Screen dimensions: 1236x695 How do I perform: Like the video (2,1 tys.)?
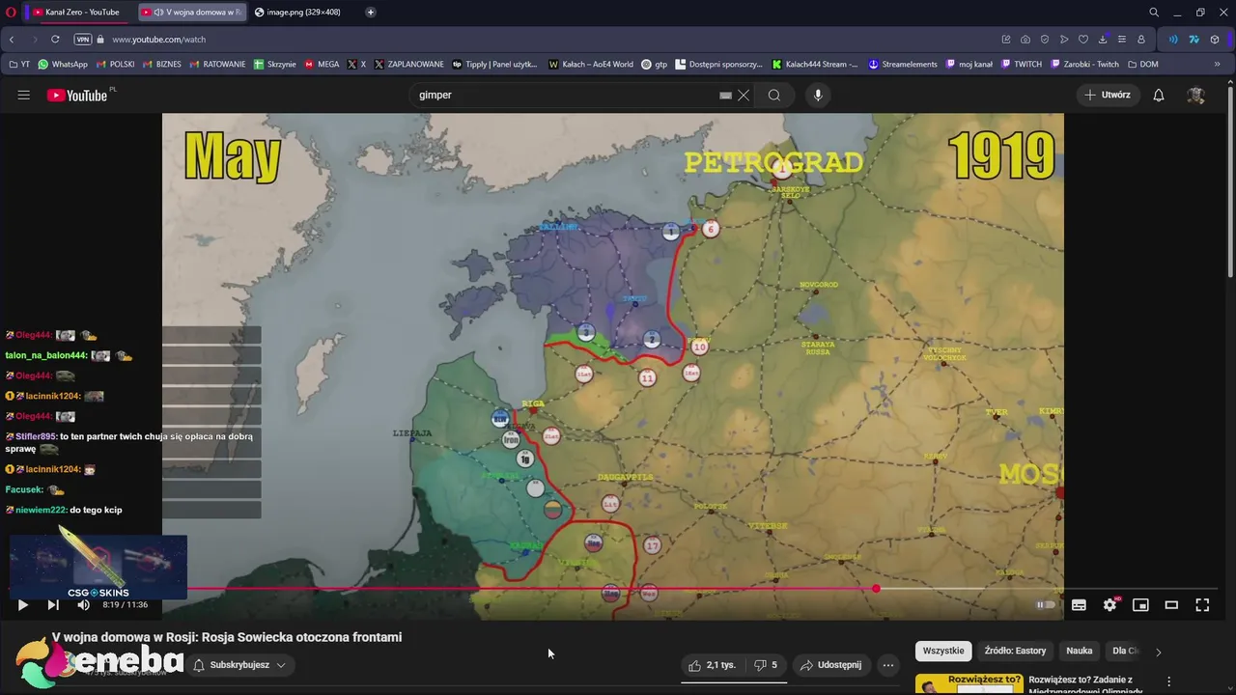(712, 665)
